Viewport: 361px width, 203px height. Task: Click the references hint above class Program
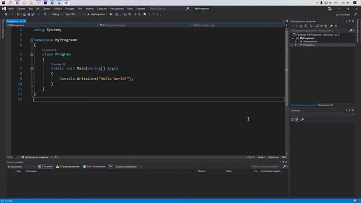(49, 50)
